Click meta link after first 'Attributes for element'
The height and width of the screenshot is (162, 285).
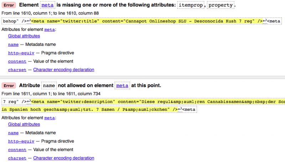coord(50,29)
